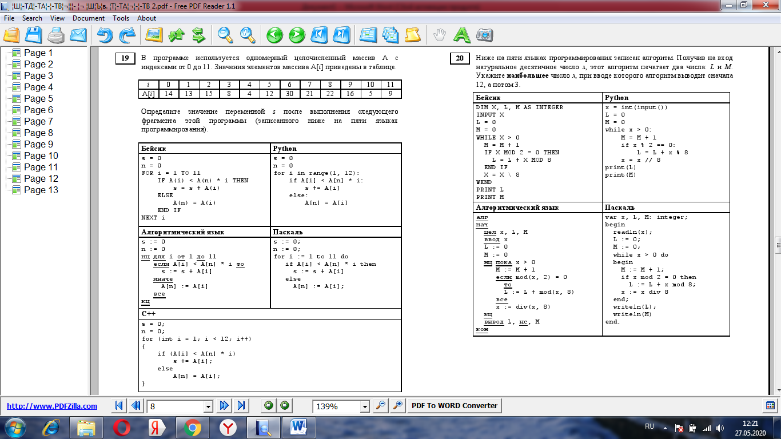Open the Search menu
This screenshot has height=439, width=781.
coord(32,18)
